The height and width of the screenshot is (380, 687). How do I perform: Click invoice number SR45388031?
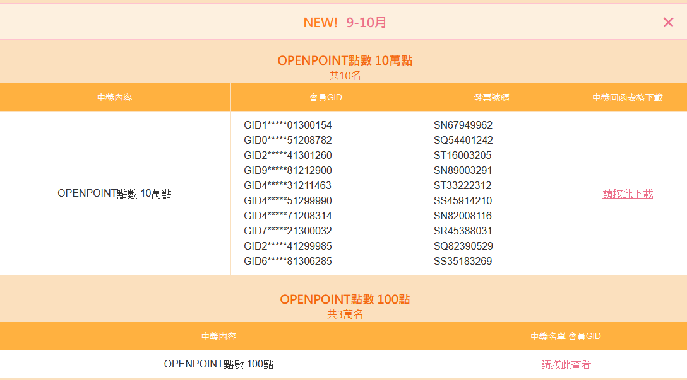(463, 231)
